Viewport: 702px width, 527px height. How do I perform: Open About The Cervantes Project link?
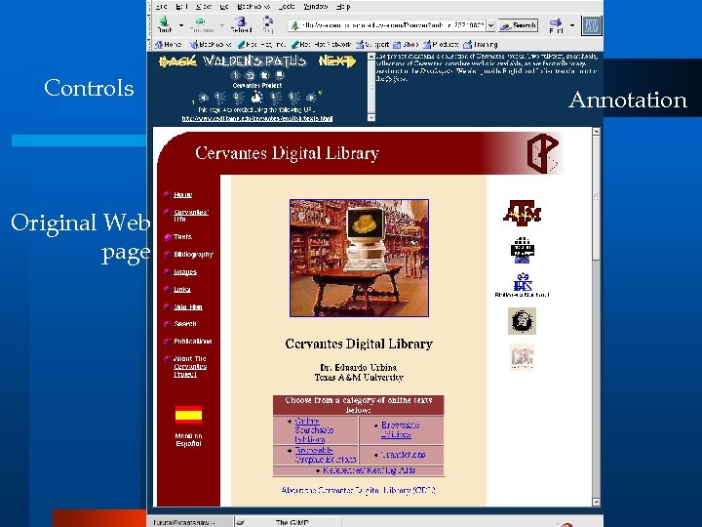190,366
